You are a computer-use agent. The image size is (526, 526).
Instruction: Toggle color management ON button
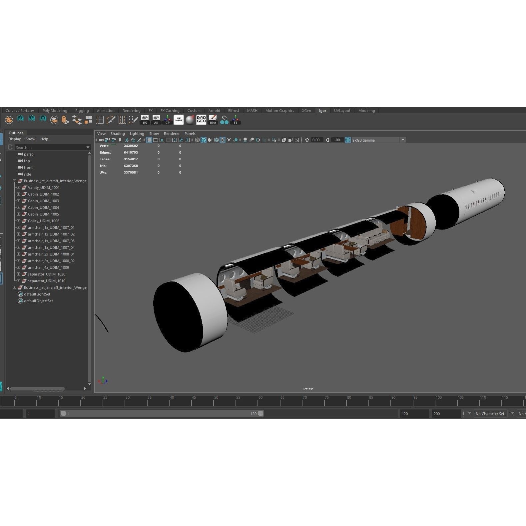(x=347, y=140)
